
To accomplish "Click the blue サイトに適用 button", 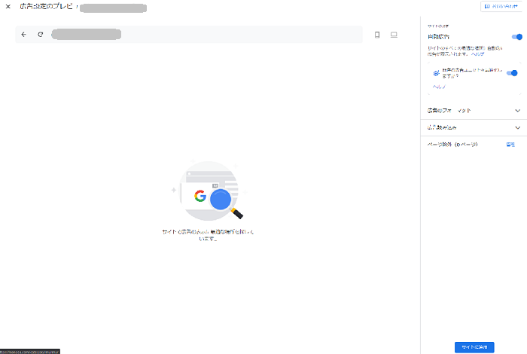I will pos(474,347).
